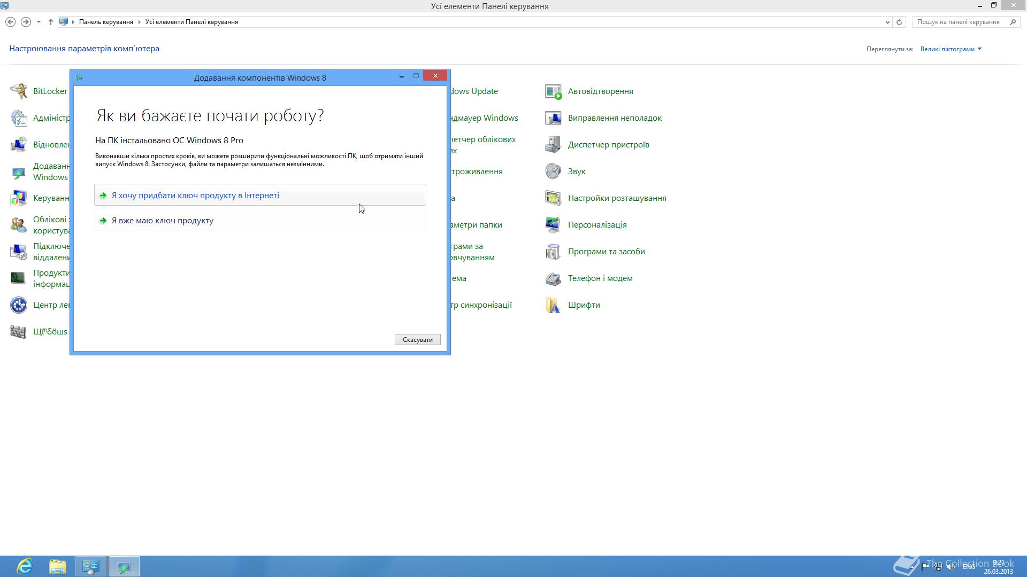This screenshot has width=1027, height=577.
Task: Expand the address bar history dropdown
Action: point(887,22)
